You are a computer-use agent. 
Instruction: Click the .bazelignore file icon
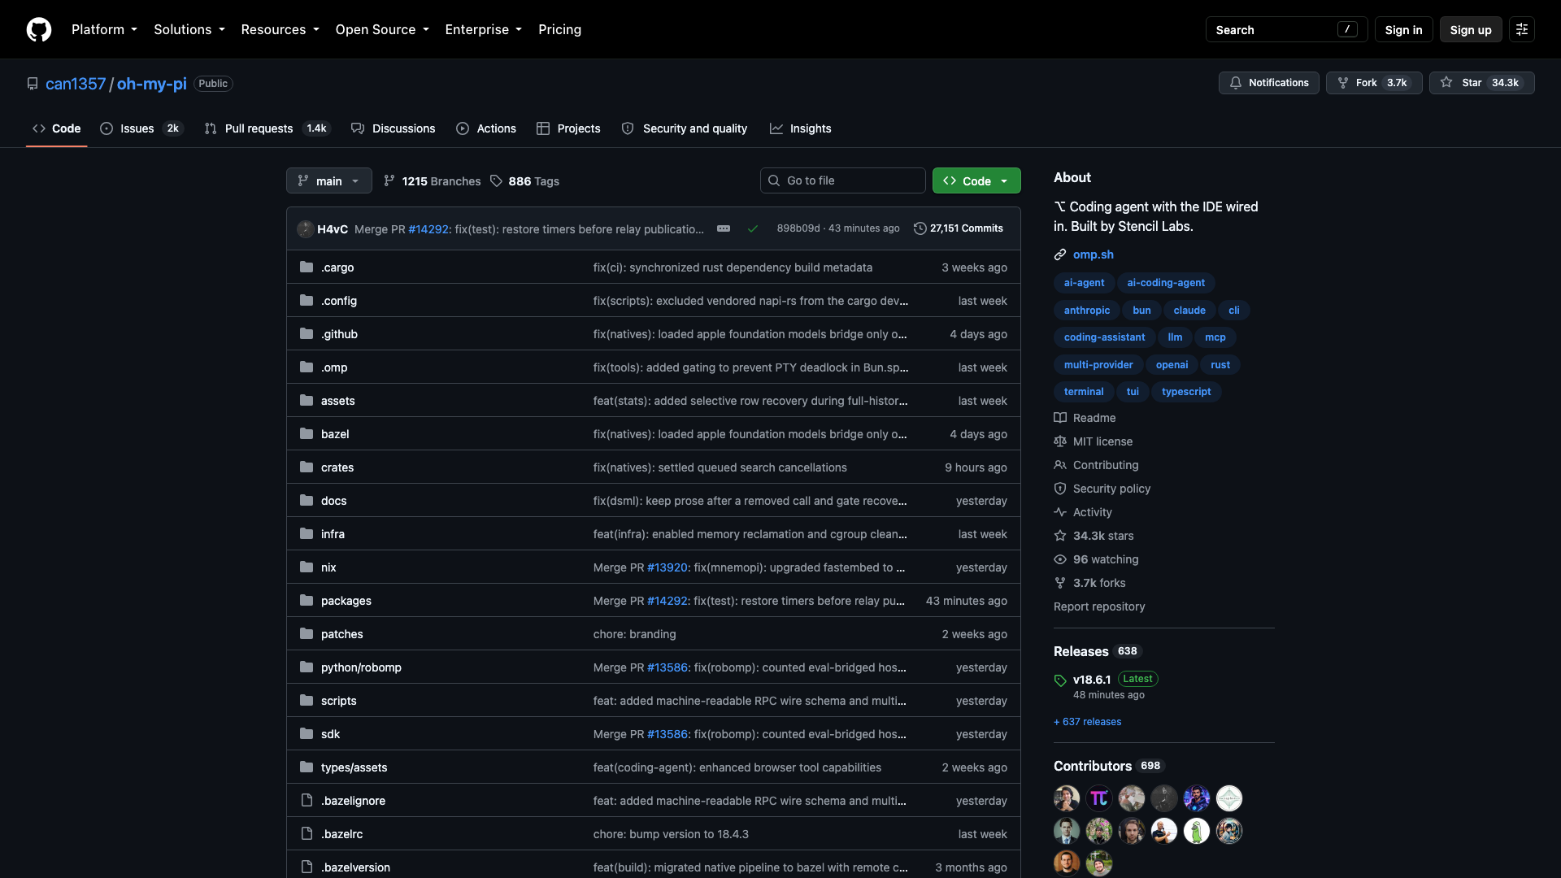point(307,801)
